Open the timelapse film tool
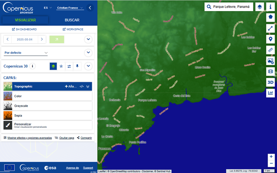 coord(270,72)
